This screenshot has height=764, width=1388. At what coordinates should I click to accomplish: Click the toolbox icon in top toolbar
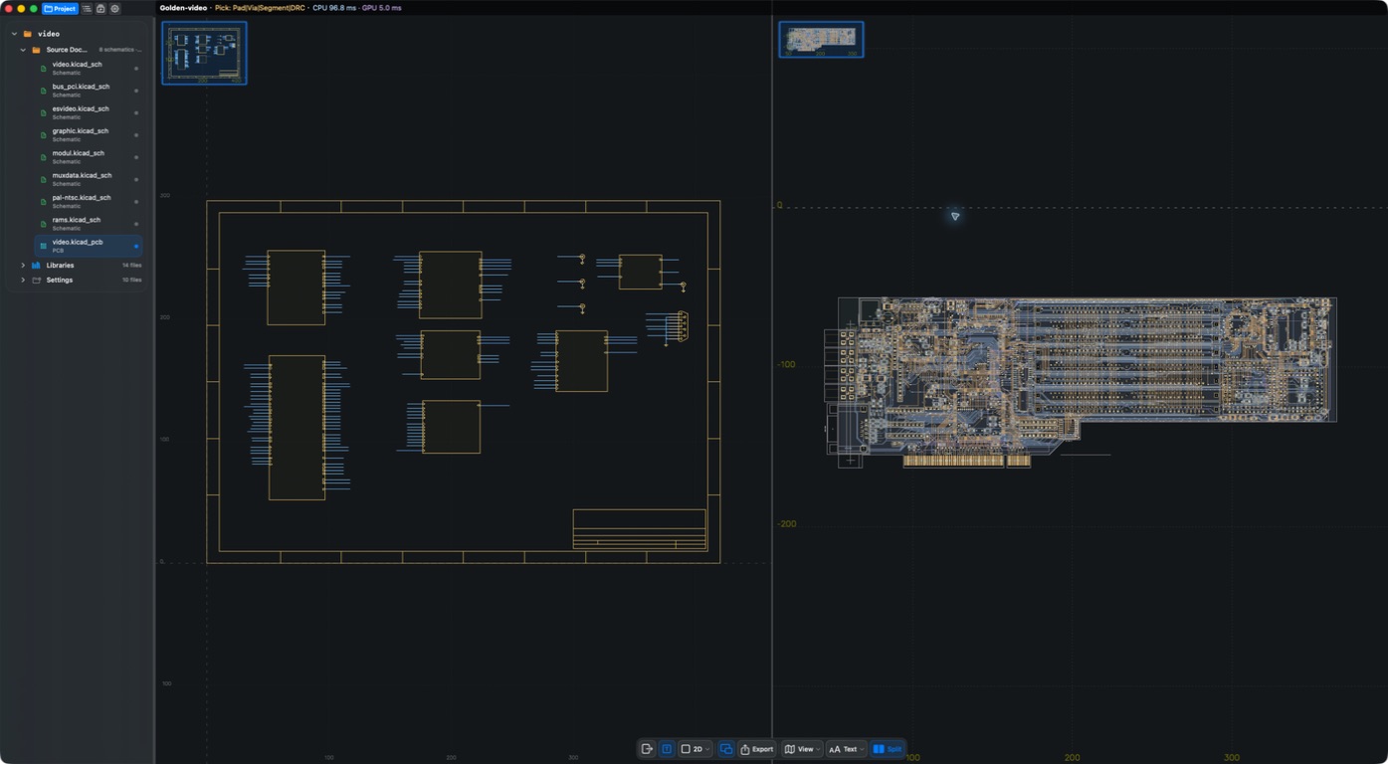click(x=100, y=9)
